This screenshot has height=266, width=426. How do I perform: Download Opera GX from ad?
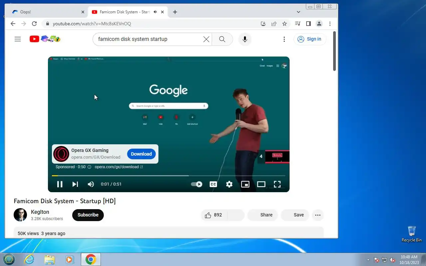[141, 154]
